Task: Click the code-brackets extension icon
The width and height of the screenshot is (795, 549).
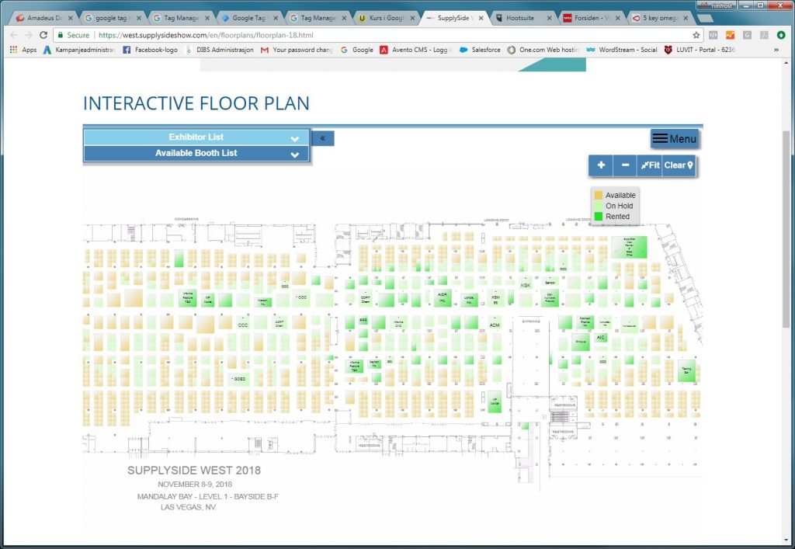Action: tap(713, 35)
